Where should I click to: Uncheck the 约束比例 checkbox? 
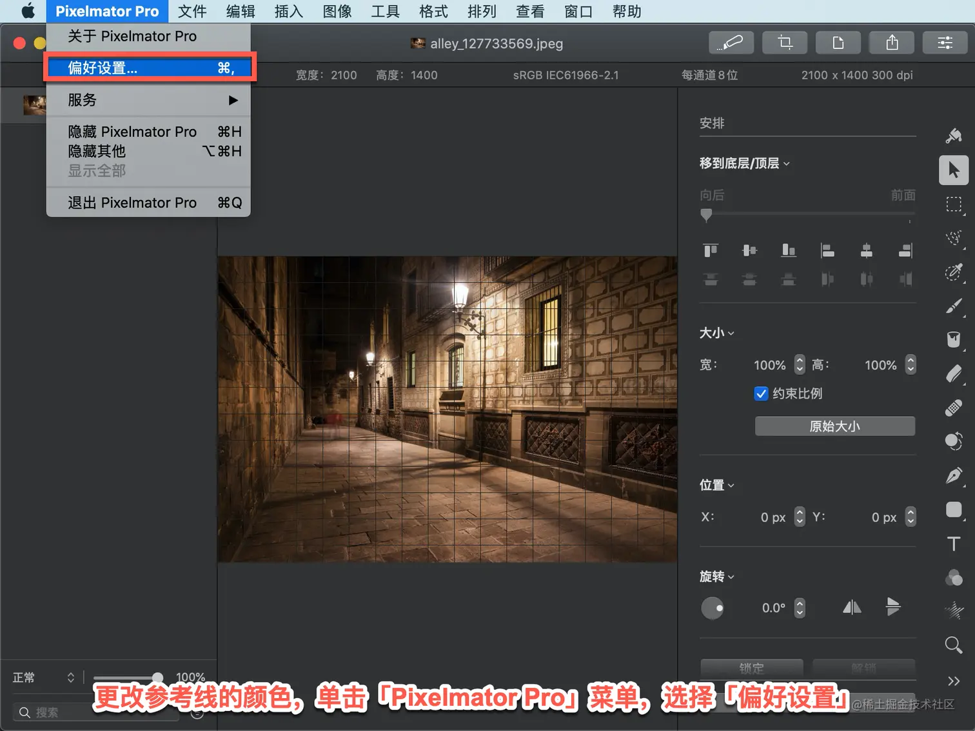click(761, 394)
